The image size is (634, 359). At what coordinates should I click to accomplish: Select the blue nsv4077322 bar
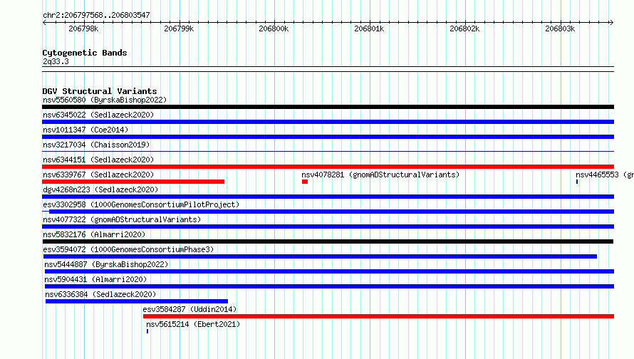click(x=328, y=227)
